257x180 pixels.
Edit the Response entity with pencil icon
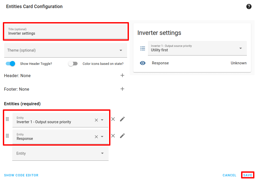click(x=122, y=136)
